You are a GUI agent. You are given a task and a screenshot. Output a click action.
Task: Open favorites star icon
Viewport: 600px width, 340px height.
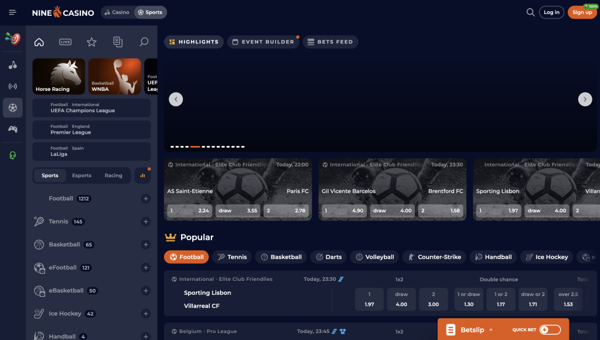(x=91, y=42)
